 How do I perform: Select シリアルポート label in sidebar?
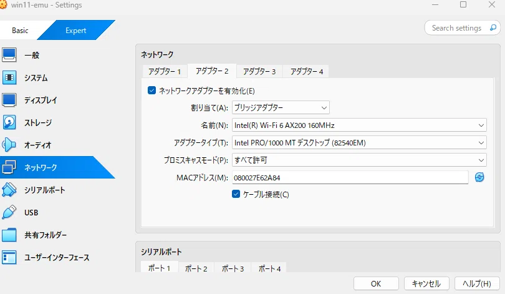pos(45,190)
